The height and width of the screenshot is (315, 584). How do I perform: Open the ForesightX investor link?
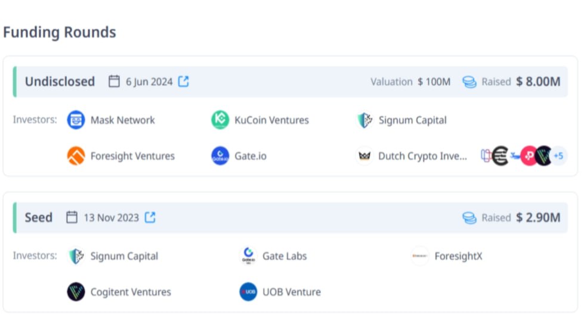click(458, 256)
